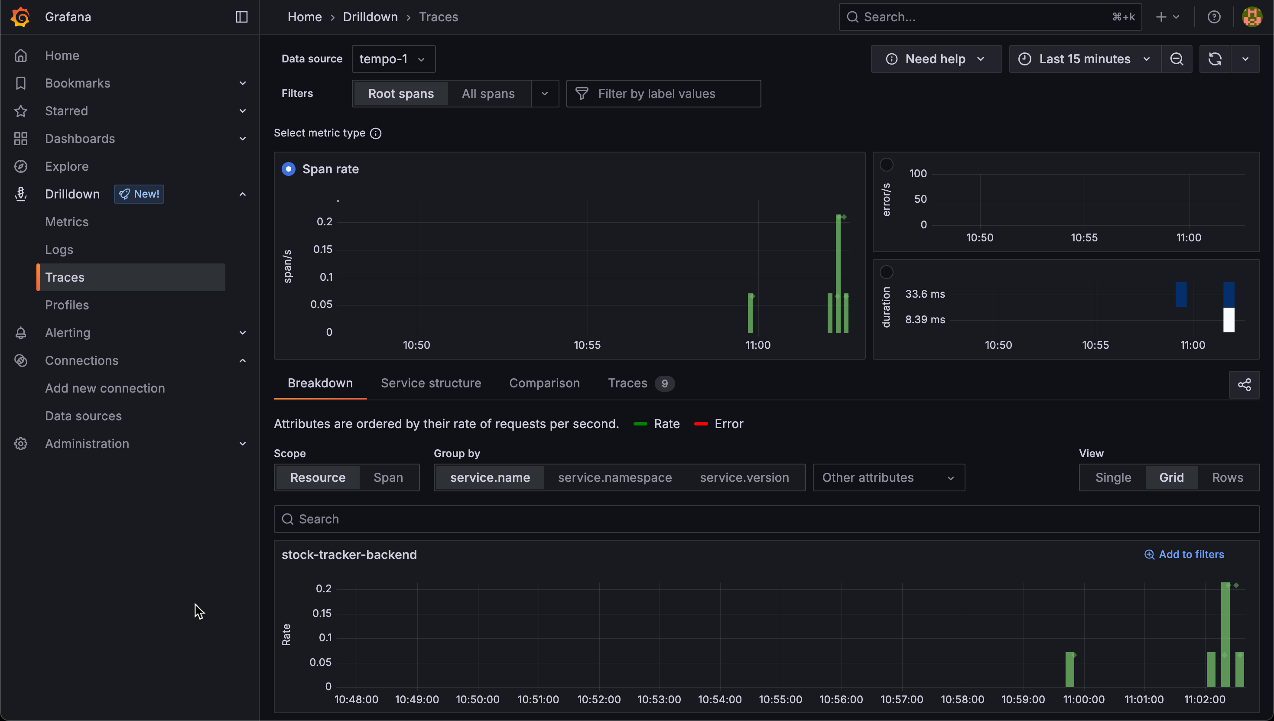Open the Other attributes dropdown
This screenshot has height=721, width=1274.
[888, 477]
